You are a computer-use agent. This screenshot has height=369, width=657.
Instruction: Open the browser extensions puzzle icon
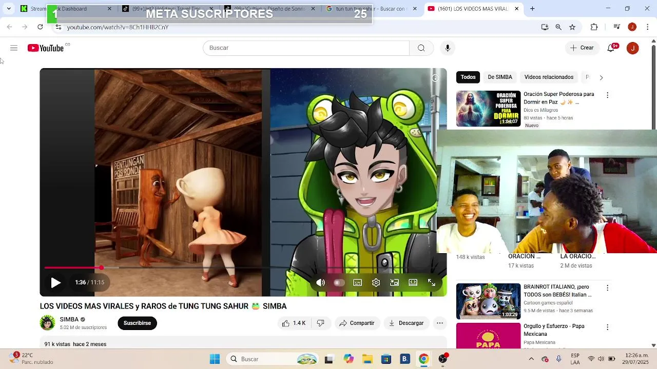coord(594,27)
